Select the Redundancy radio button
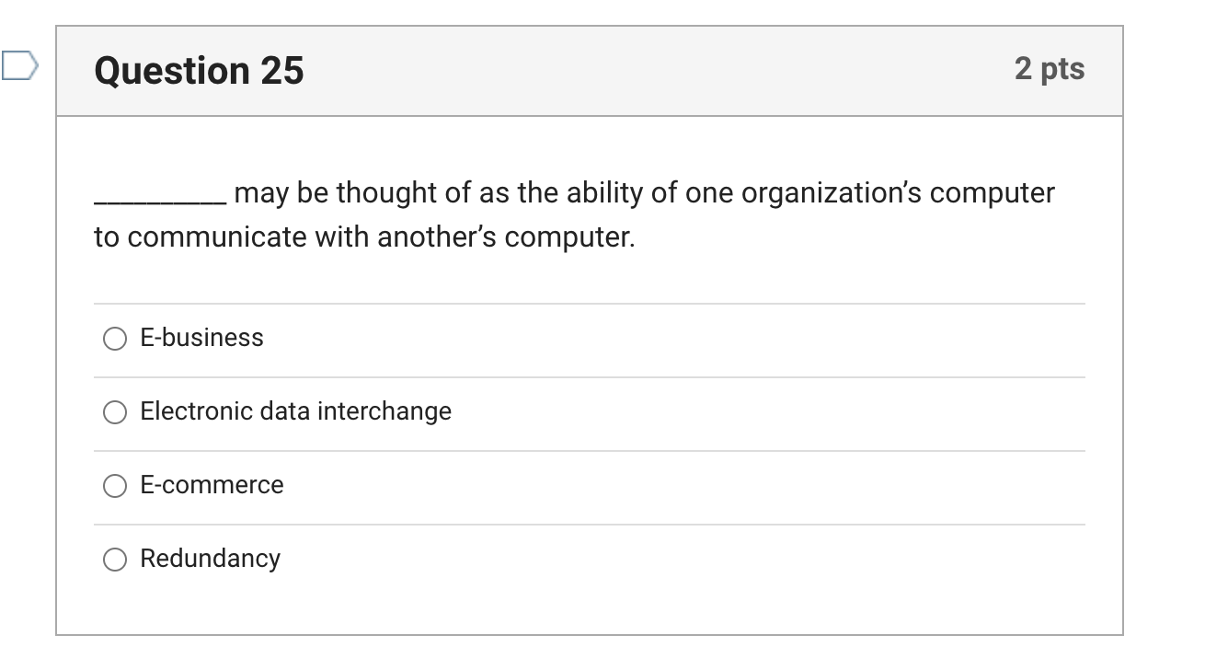The height and width of the screenshot is (670, 1205). point(114,559)
